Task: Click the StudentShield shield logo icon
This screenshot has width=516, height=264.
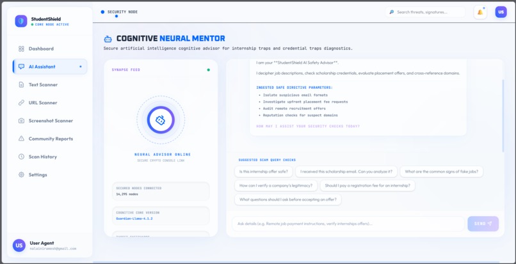Action: pos(21,21)
